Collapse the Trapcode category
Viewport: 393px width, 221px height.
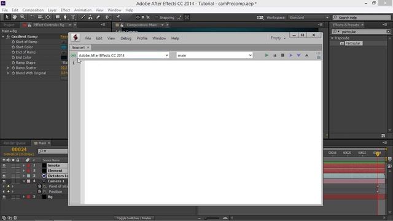click(332, 38)
